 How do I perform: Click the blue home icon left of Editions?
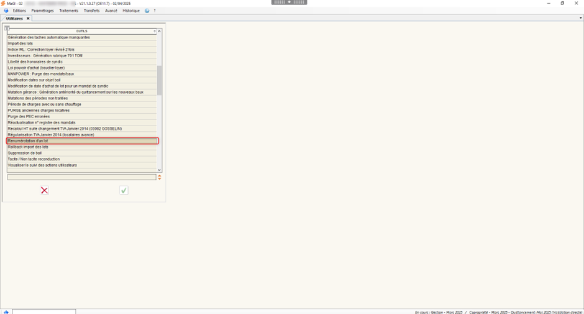pos(6,11)
